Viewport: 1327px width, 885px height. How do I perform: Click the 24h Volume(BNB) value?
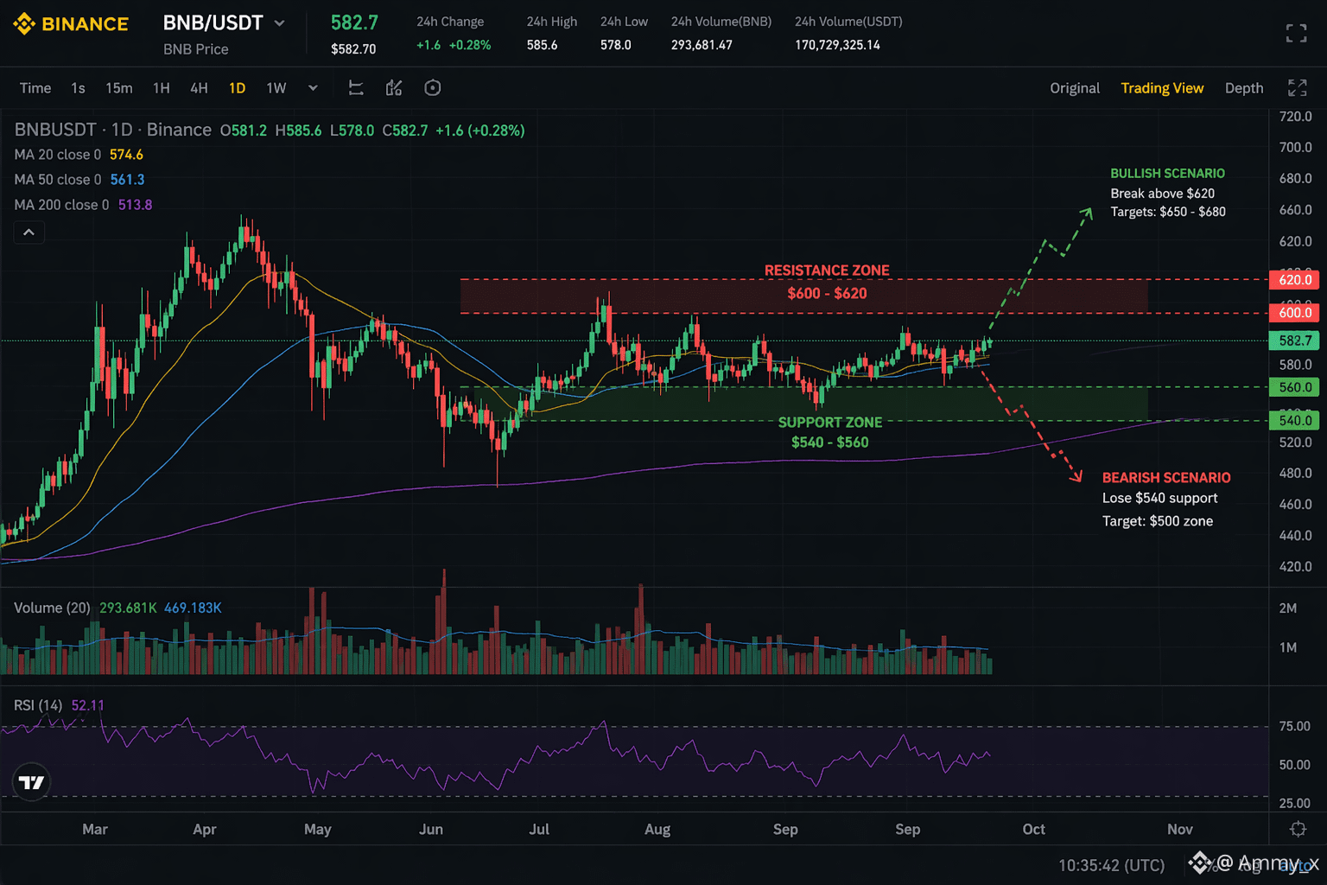click(702, 45)
